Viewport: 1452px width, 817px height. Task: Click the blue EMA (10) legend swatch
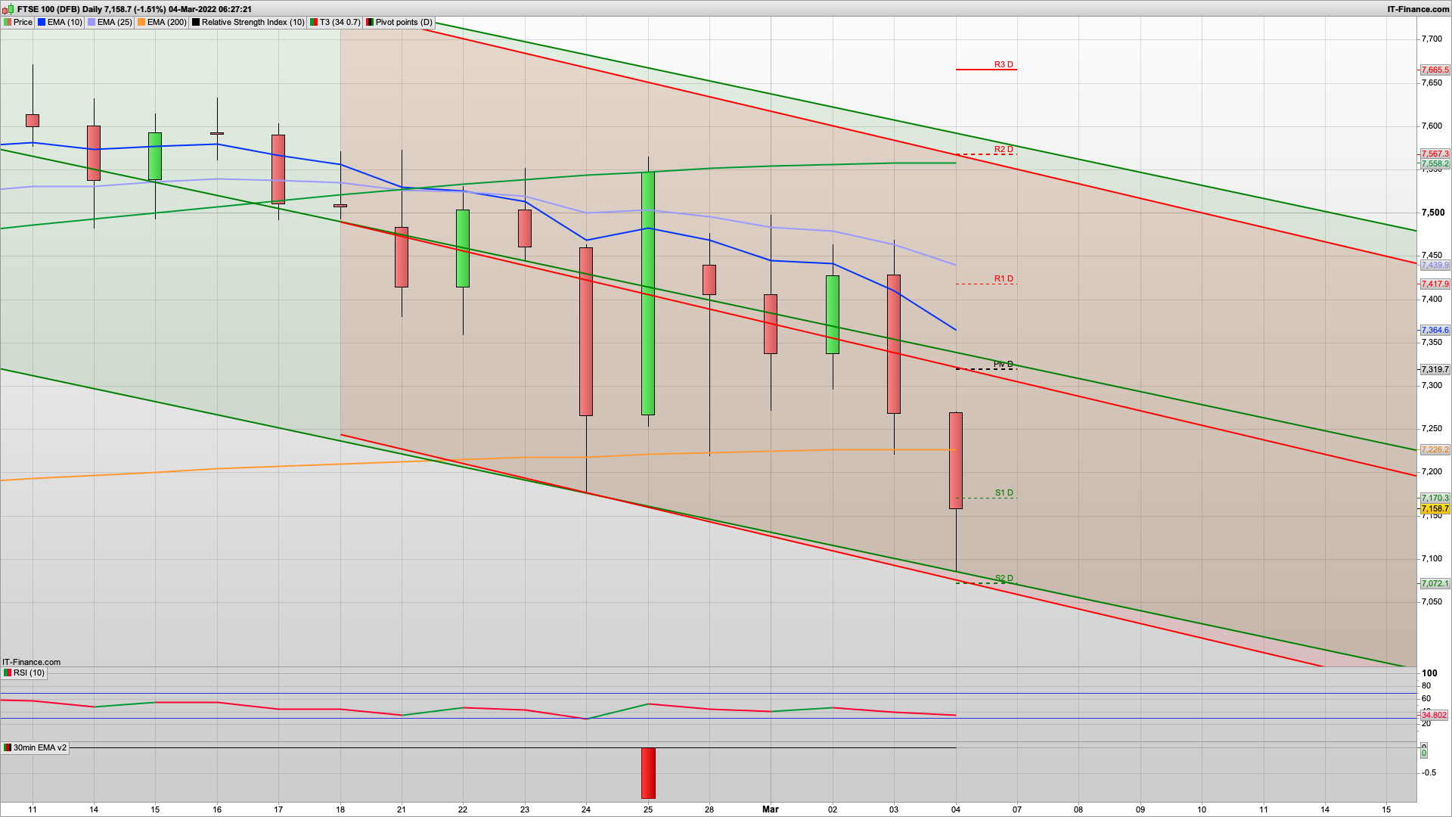42,22
